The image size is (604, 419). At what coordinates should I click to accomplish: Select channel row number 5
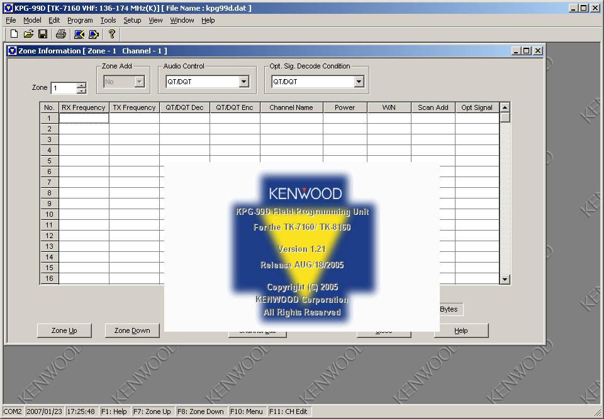49,161
